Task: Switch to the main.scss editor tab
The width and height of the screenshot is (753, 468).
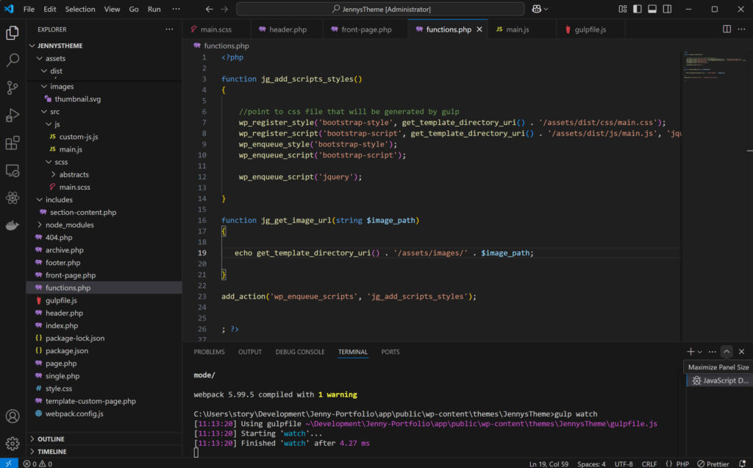Action: point(216,29)
